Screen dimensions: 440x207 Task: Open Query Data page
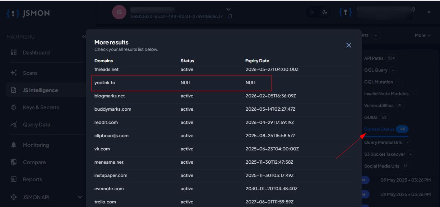coord(37,125)
